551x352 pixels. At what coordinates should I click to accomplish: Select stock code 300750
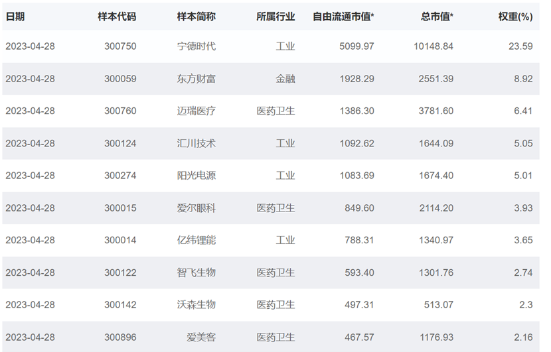point(120,46)
